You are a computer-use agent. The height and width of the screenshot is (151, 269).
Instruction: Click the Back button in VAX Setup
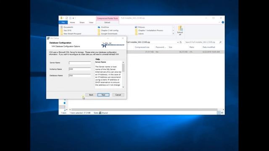(91, 95)
